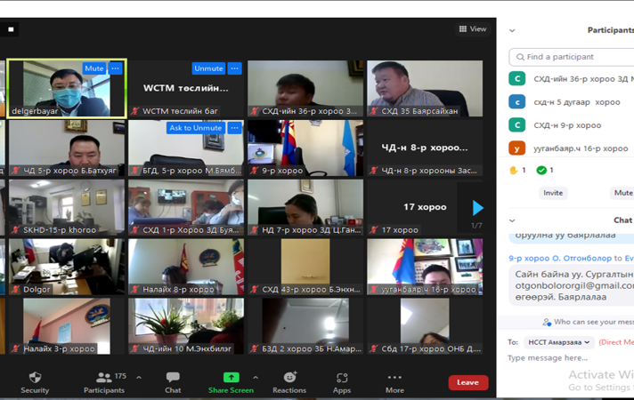Viewport: 634px width, 400px height.
Task: Open the Reactions emoji icon
Action: coord(289,378)
